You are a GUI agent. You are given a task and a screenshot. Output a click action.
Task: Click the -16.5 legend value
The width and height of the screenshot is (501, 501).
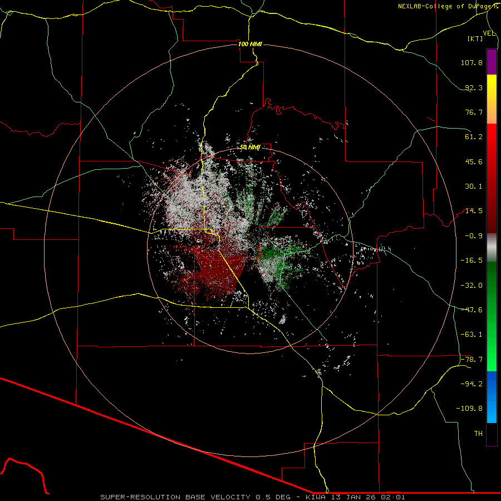click(471, 261)
